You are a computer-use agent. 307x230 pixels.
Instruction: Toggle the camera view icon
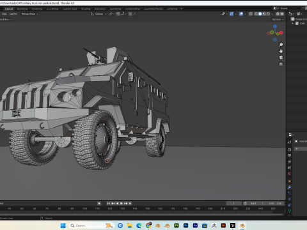(281, 57)
